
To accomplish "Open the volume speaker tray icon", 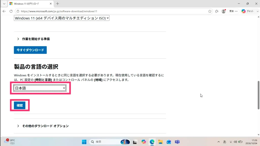I will (x=235, y=142).
